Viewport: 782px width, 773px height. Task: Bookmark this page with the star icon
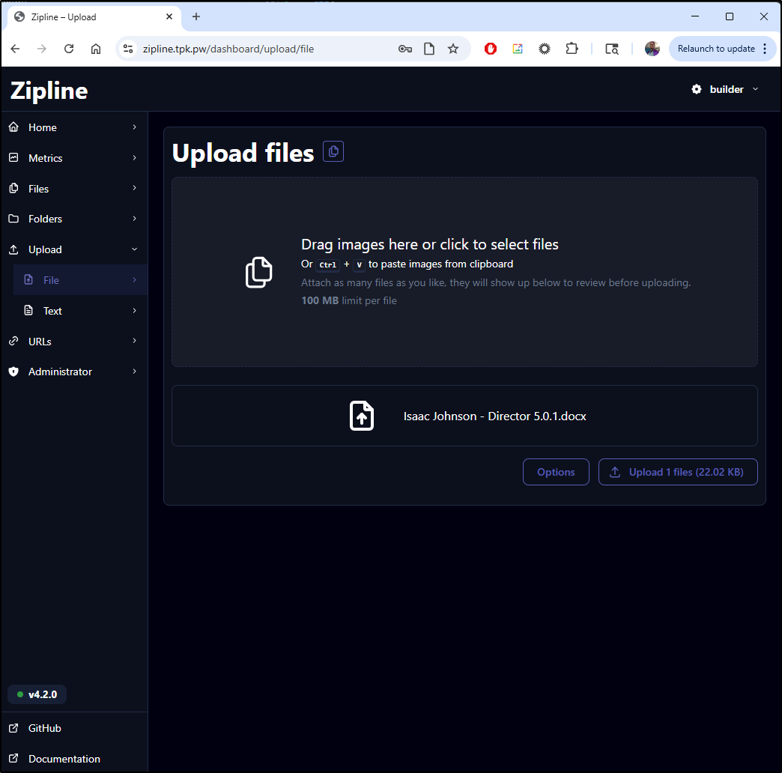click(x=453, y=49)
